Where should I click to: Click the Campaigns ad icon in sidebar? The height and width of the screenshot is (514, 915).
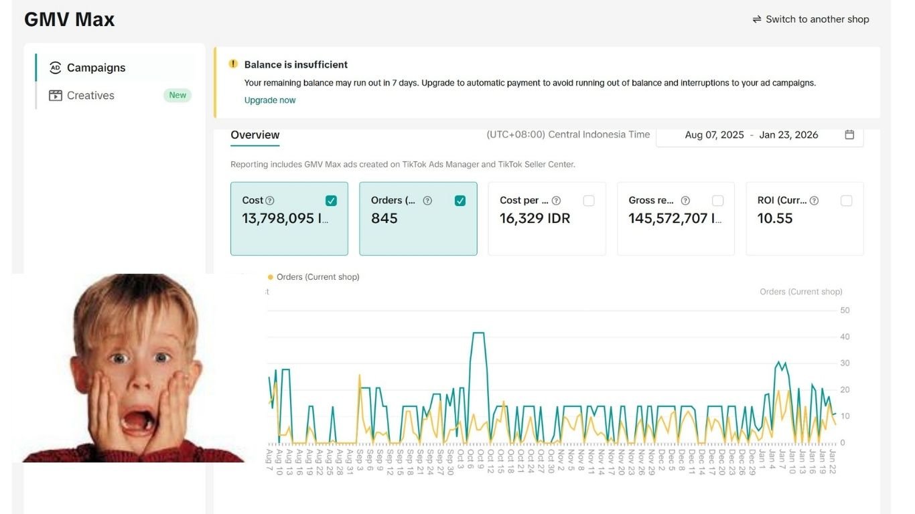(x=55, y=68)
